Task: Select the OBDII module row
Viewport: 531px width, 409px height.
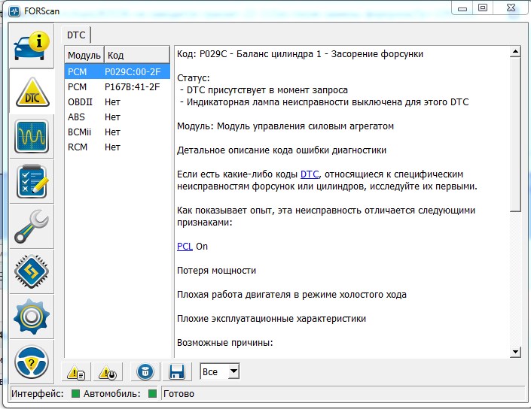Action: [117, 102]
